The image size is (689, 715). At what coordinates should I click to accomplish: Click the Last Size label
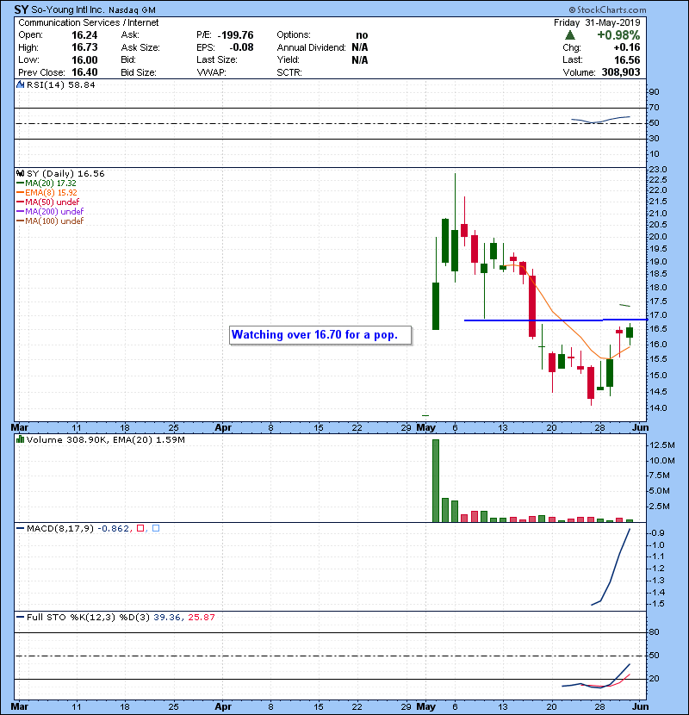217,59
